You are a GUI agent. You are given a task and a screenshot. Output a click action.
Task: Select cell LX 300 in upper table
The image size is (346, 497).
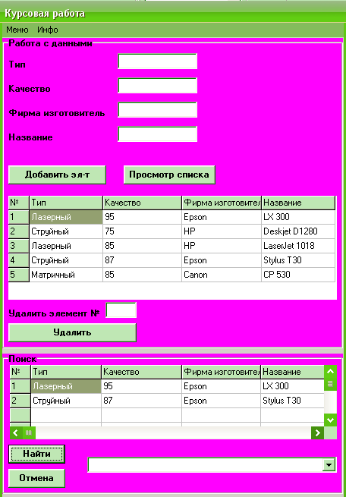click(x=298, y=217)
